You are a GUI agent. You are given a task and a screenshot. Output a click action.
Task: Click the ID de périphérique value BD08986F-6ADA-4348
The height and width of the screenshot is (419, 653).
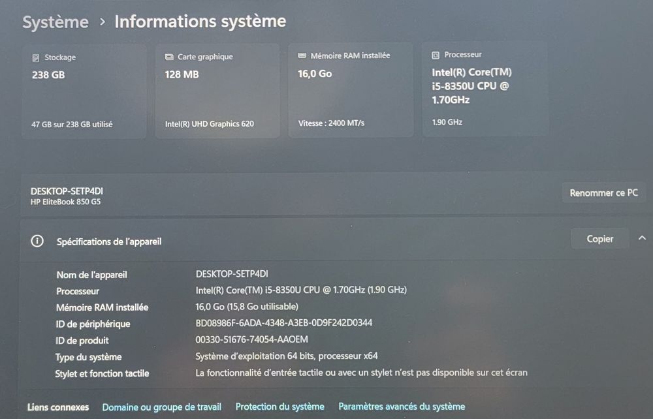(284, 323)
